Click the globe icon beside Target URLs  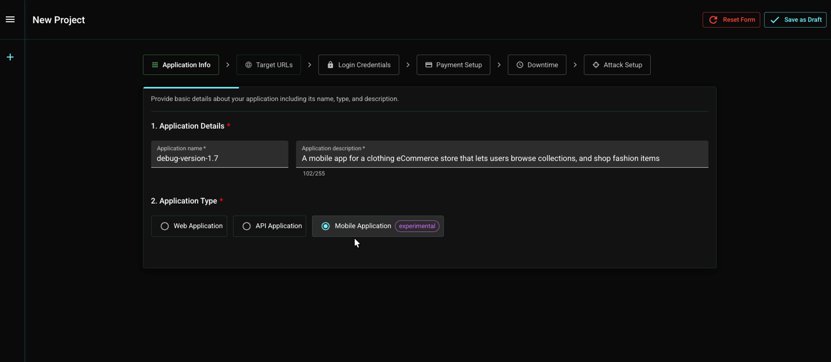[248, 65]
